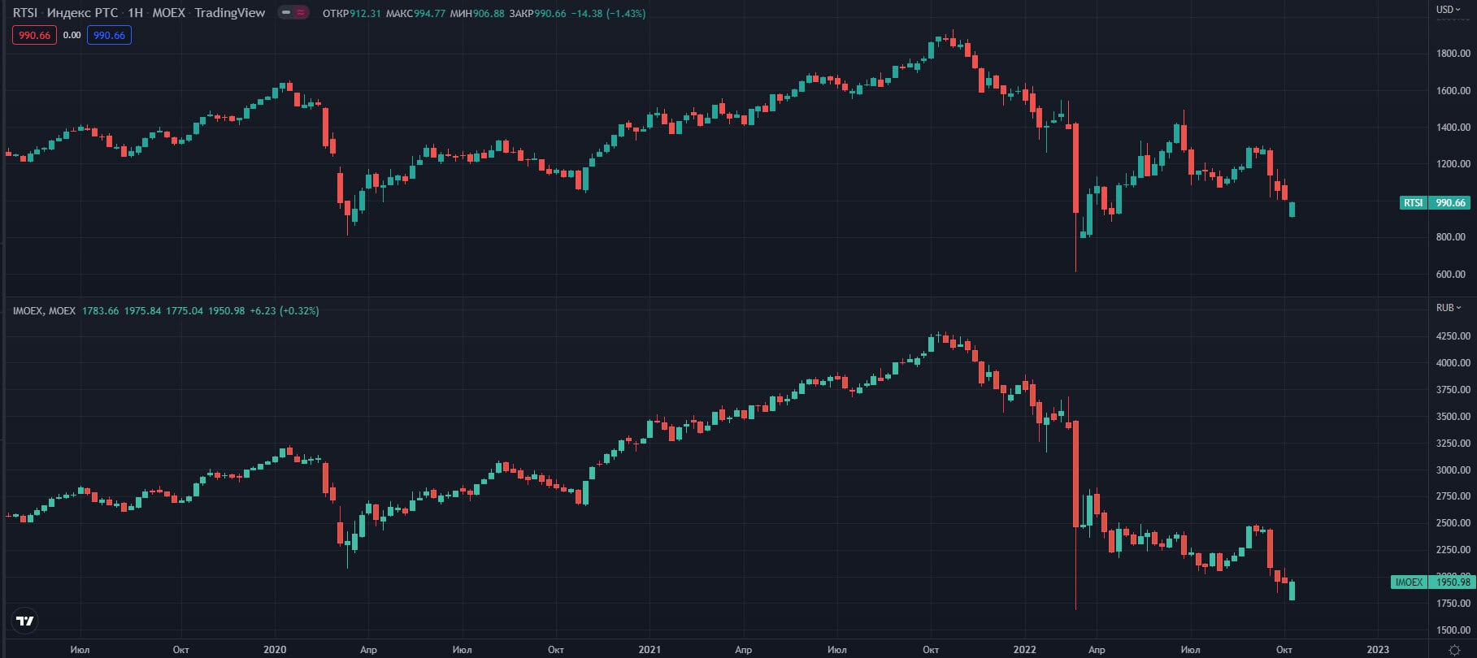Click the 2023 label on the time axis

[x=1378, y=650]
